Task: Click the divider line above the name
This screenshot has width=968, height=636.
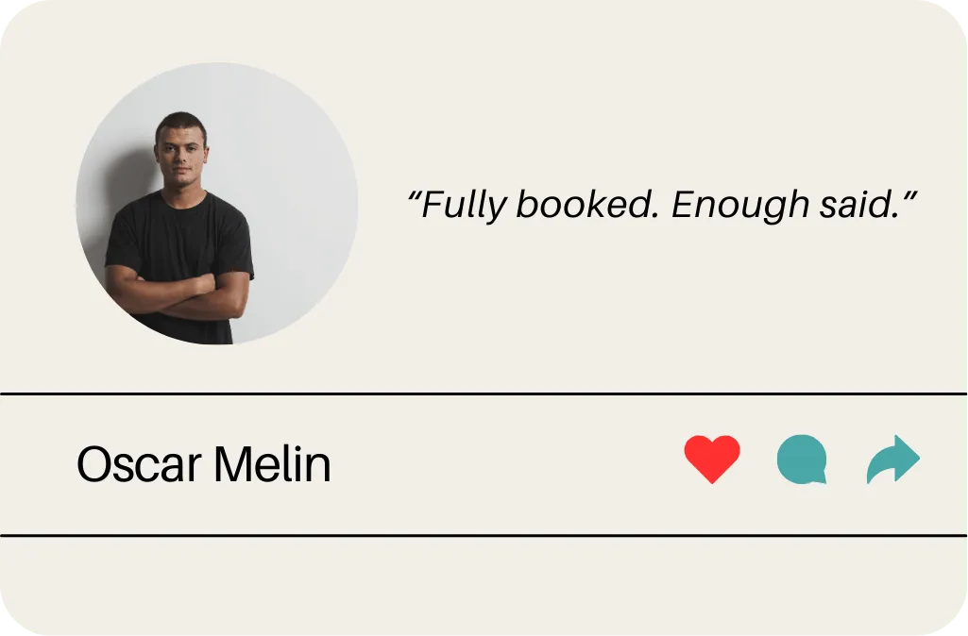Action: tap(484, 393)
